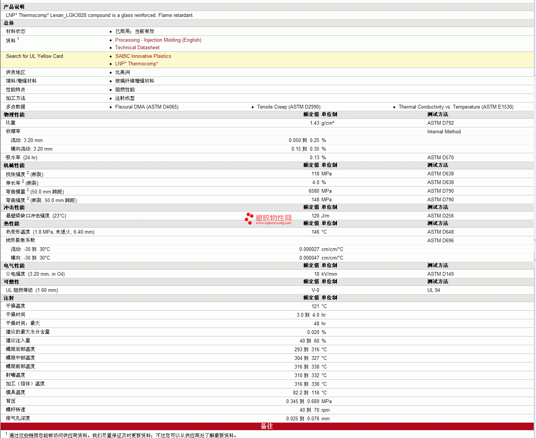Screen dimensions: 536x438
Task: Click rear barrel temperature 293 到 316 °C
Action: pyautogui.click(x=311, y=350)
